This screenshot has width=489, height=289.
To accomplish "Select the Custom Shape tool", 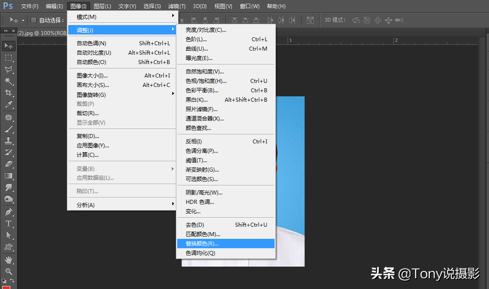I will 9,247.
